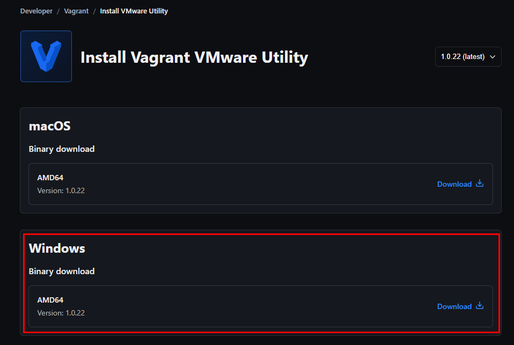Click the macOS Download link text
The height and width of the screenshot is (345, 514).
[454, 184]
